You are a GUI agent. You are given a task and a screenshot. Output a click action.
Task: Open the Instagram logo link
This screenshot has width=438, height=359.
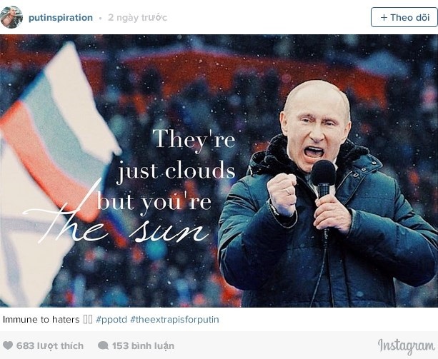point(407,346)
